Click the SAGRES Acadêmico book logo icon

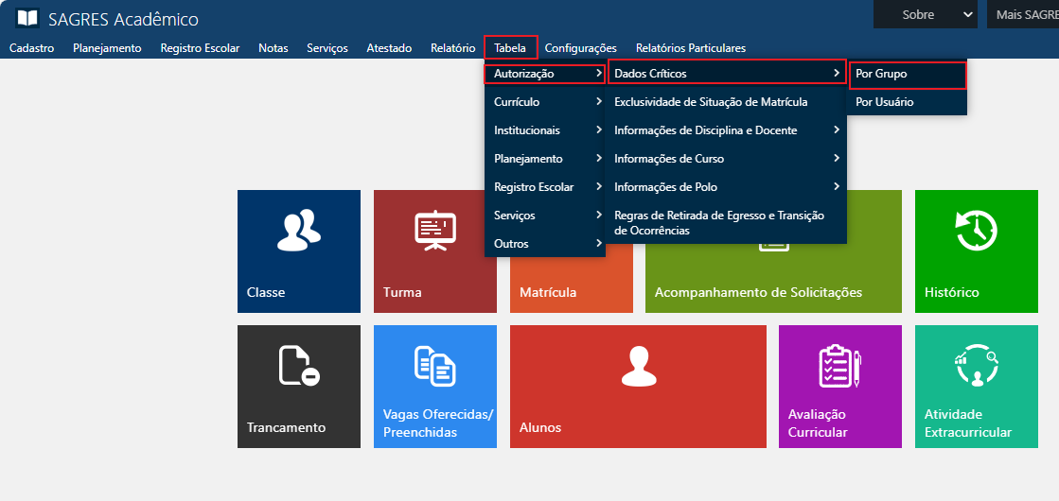pyautogui.click(x=27, y=18)
